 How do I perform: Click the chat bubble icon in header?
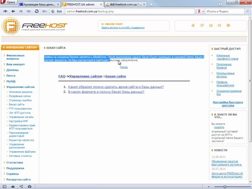(x=202, y=25)
